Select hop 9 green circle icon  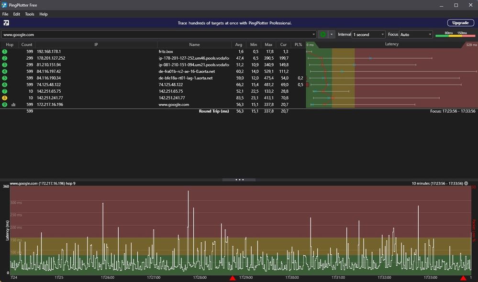coord(5,105)
